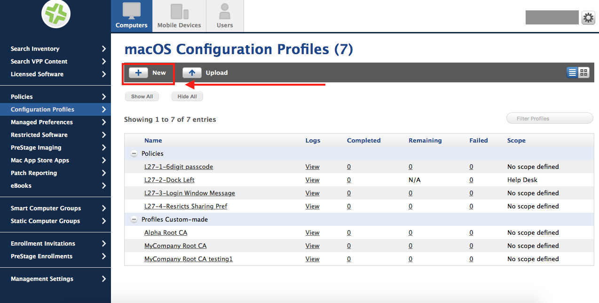Click the Filter Profiles search field
Viewport: 599px width, 303px height.
tap(550, 119)
